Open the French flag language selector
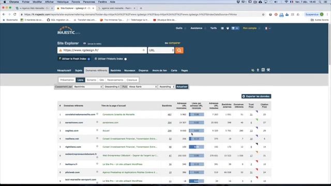The height and width of the screenshot is (186, 331). [267, 28]
